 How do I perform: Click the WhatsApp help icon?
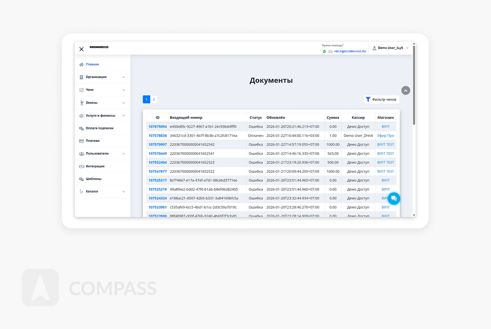pos(324,51)
